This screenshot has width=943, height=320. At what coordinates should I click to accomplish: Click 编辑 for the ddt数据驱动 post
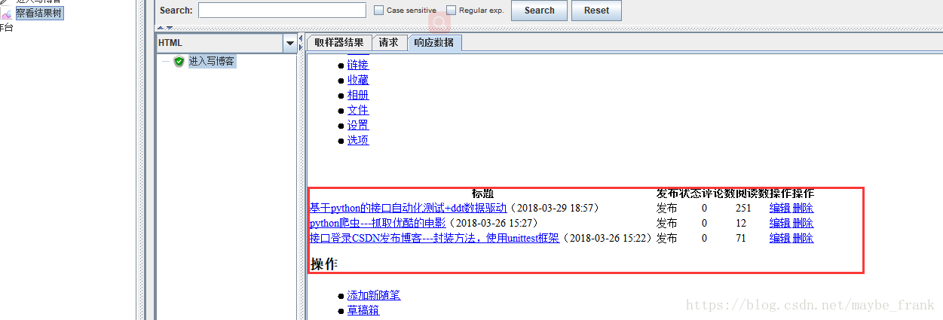point(779,208)
